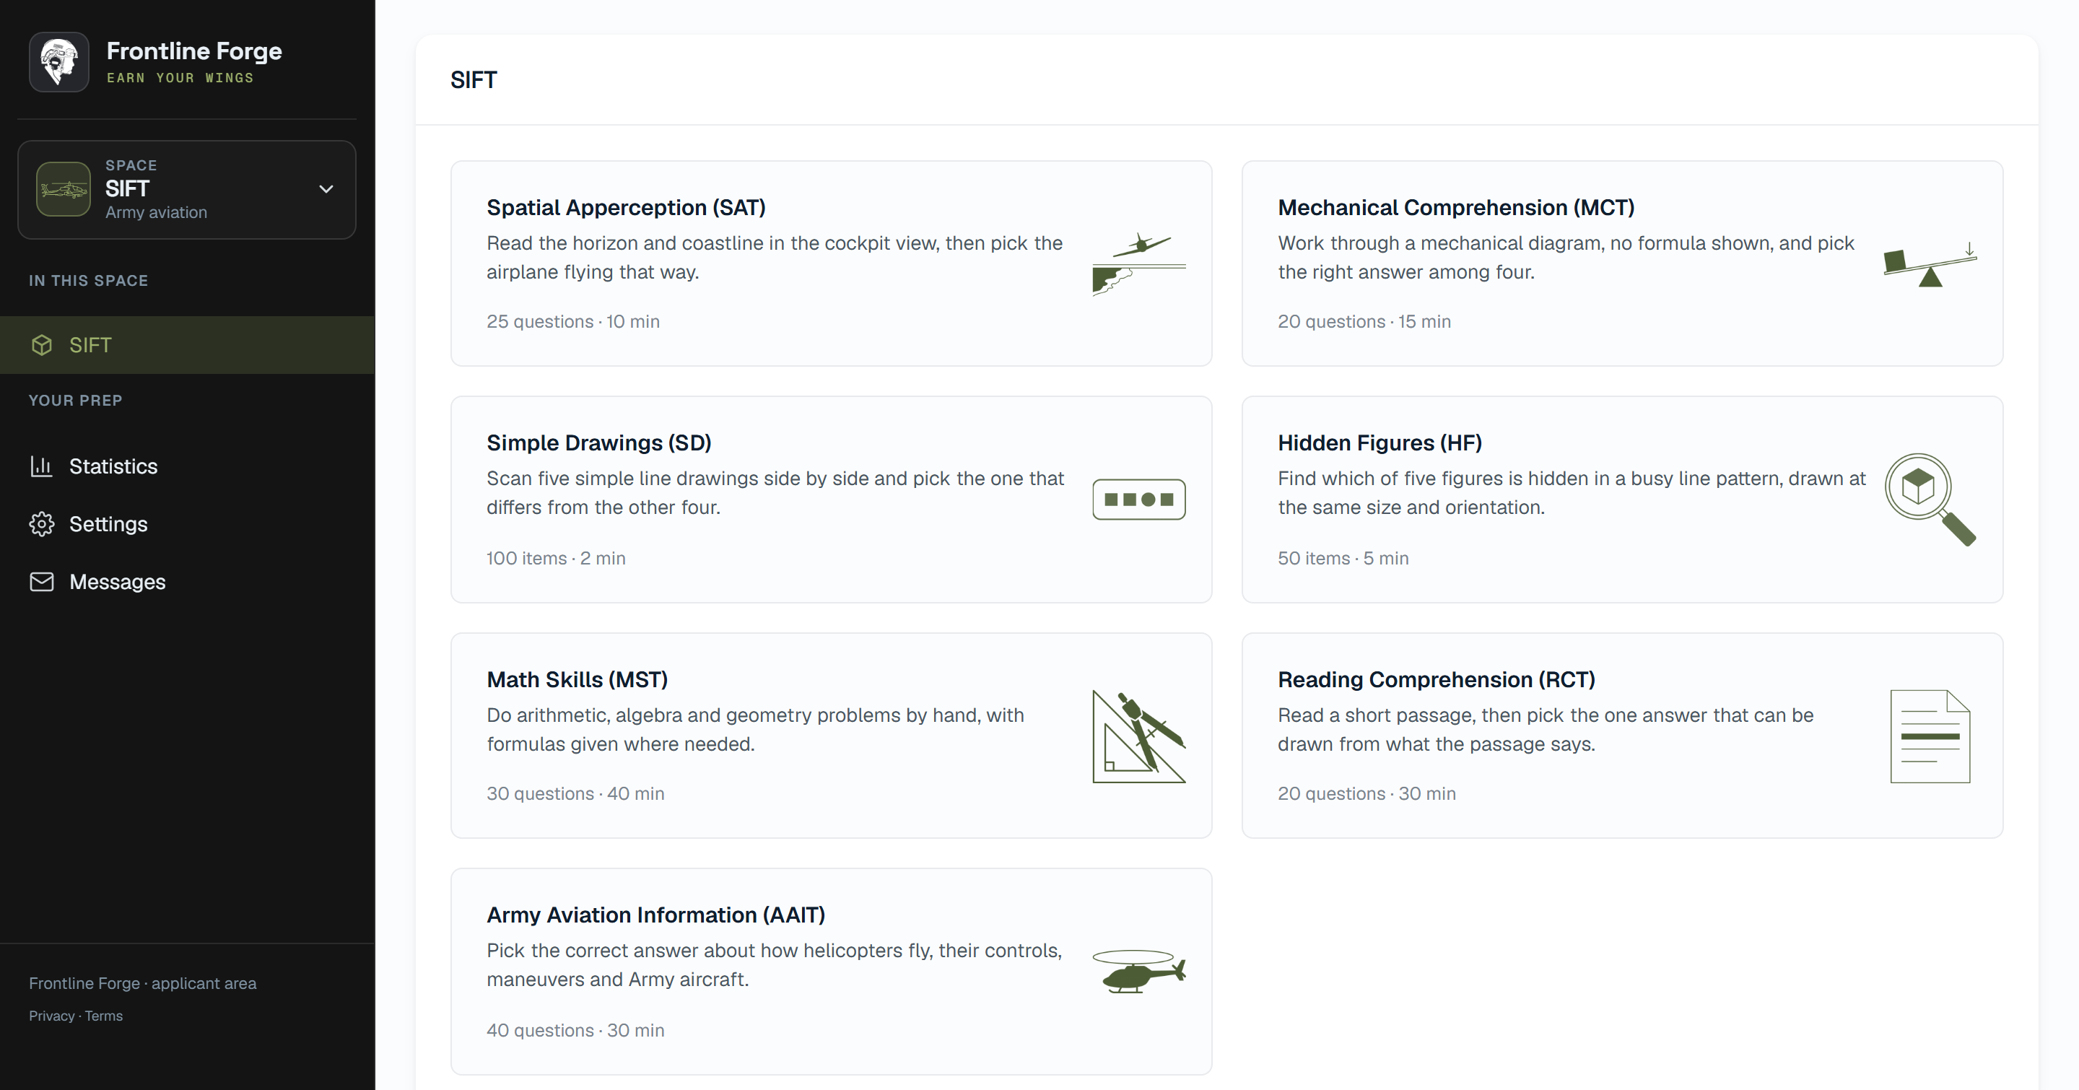Viewport: 2079px width, 1090px height.
Task: Click the 'EARN YOUR WINGS' tagline
Action: [x=180, y=78]
